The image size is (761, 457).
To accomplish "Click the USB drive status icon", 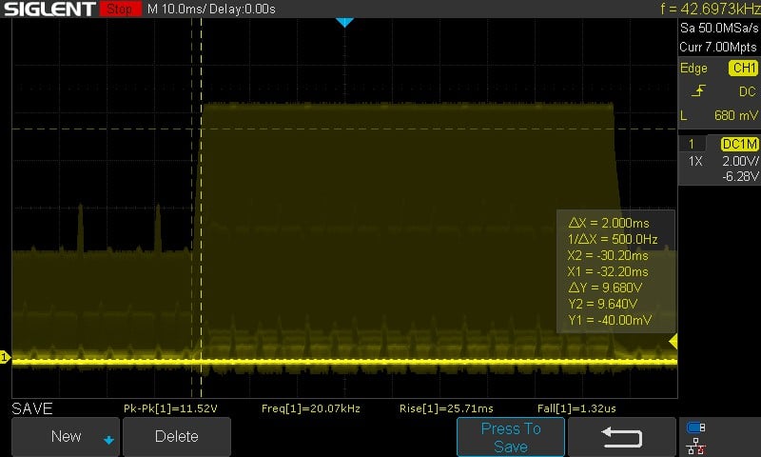I will pyautogui.click(x=696, y=427).
